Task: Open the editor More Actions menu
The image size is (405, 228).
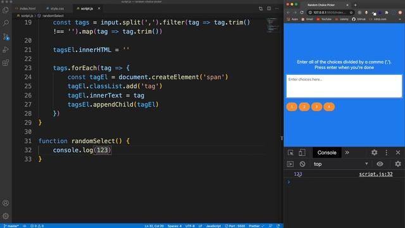Action: (277, 8)
